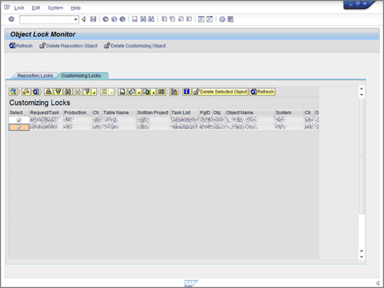
Task: Click the icon between Layout and Information icons
Action: [x=174, y=92]
